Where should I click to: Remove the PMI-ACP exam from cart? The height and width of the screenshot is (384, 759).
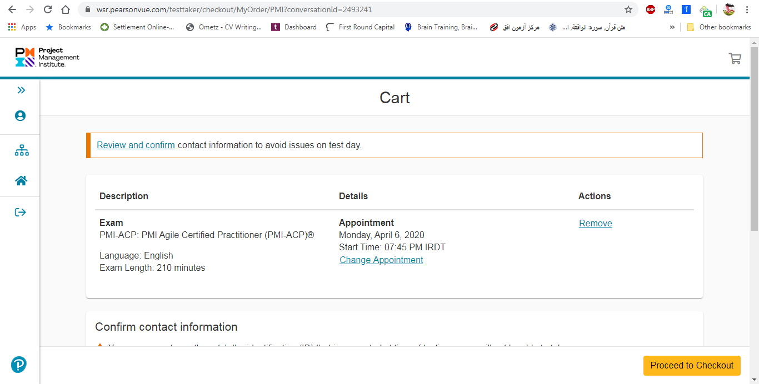coord(595,224)
